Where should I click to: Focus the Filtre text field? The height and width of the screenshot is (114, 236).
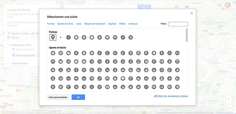178,24
